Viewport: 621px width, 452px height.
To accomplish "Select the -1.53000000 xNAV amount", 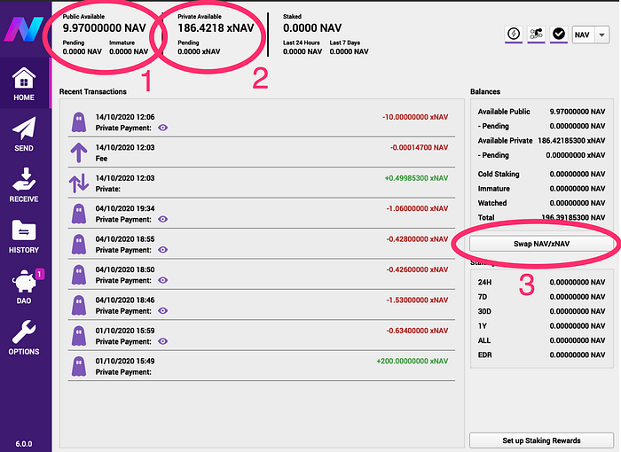I will pos(417,300).
